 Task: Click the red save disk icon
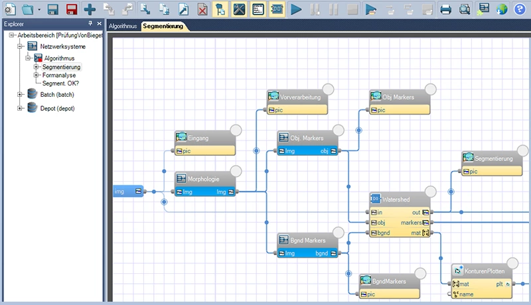71,9
